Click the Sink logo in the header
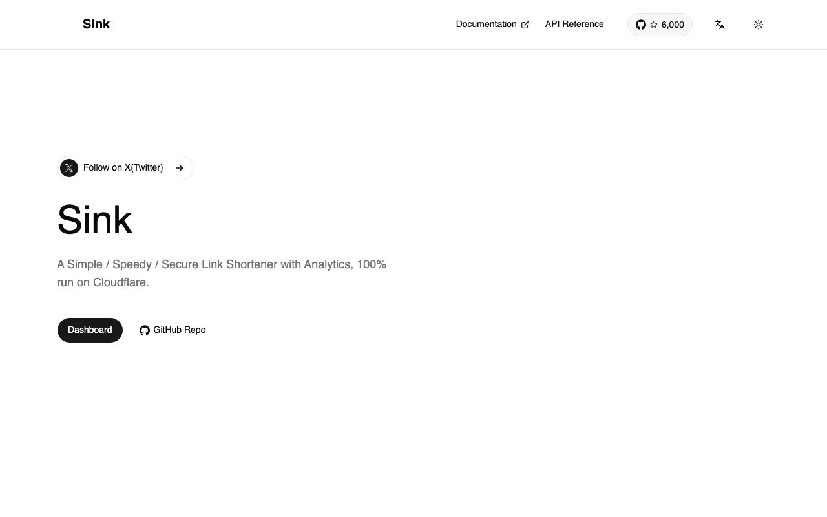 [x=96, y=24]
